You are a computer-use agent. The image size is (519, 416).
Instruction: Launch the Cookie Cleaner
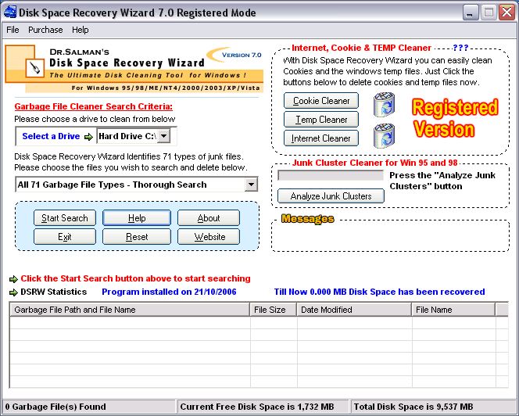[x=321, y=101]
